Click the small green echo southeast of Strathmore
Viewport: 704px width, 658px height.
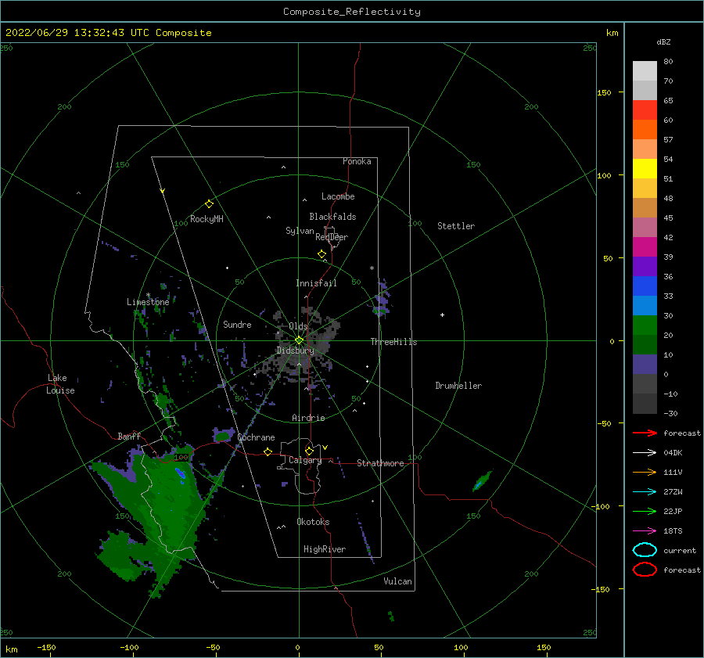click(482, 481)
